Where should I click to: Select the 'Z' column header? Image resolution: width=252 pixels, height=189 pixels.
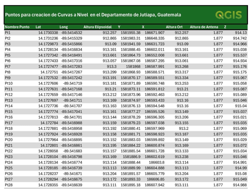[x=225, y=27]
